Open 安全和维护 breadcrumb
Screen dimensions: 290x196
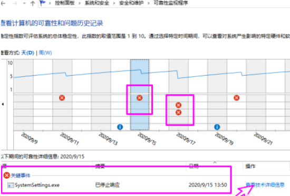click(131, 3)
